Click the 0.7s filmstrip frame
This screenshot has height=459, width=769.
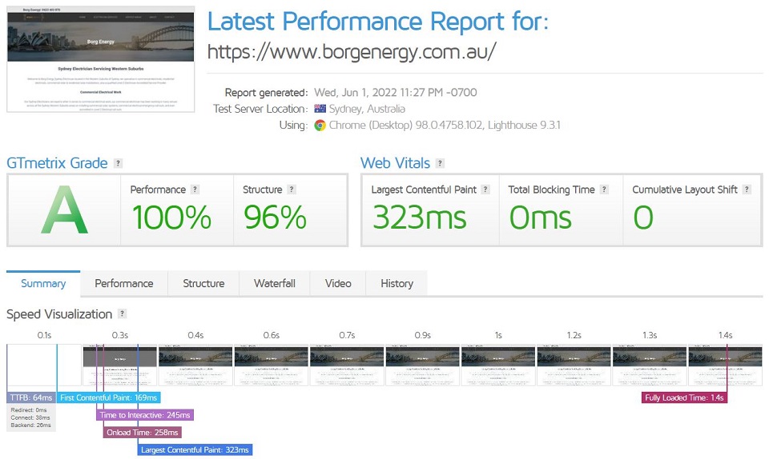347,365
